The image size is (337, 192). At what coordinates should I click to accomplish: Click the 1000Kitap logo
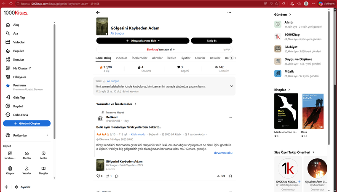16,13
